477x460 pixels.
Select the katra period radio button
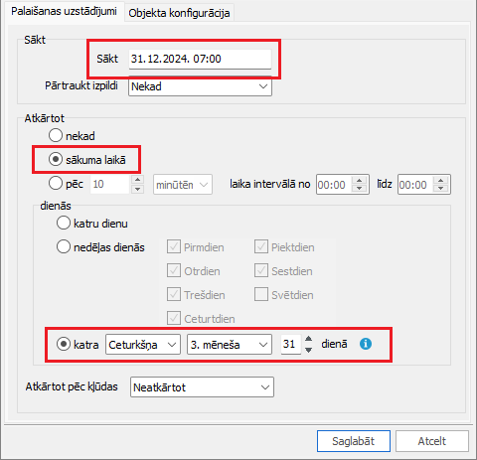pos(64,344)
